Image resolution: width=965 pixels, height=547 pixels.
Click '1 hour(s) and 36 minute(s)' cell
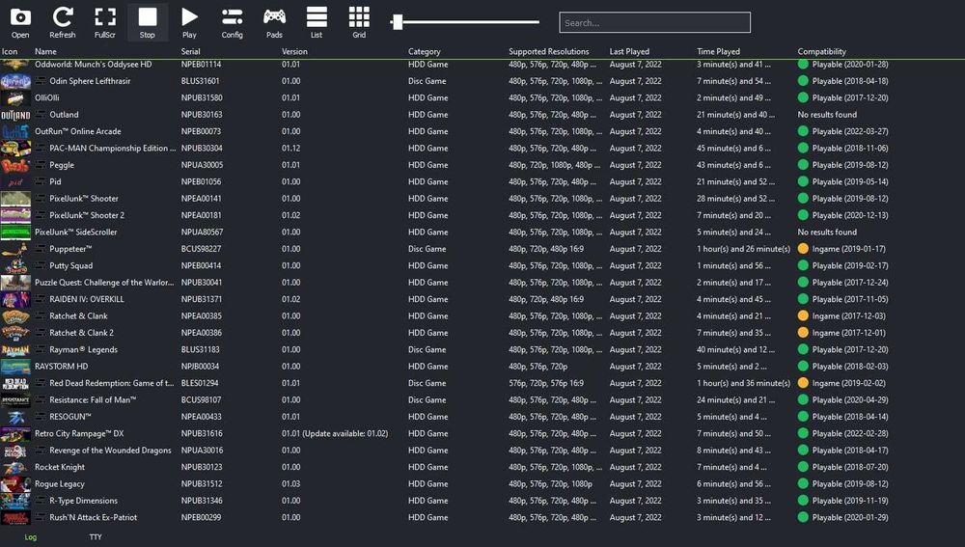743,383
